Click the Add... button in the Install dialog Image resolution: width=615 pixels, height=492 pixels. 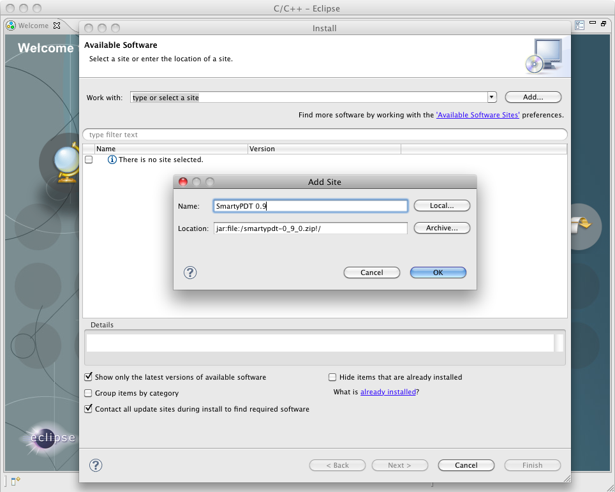(x=533, y=97)
